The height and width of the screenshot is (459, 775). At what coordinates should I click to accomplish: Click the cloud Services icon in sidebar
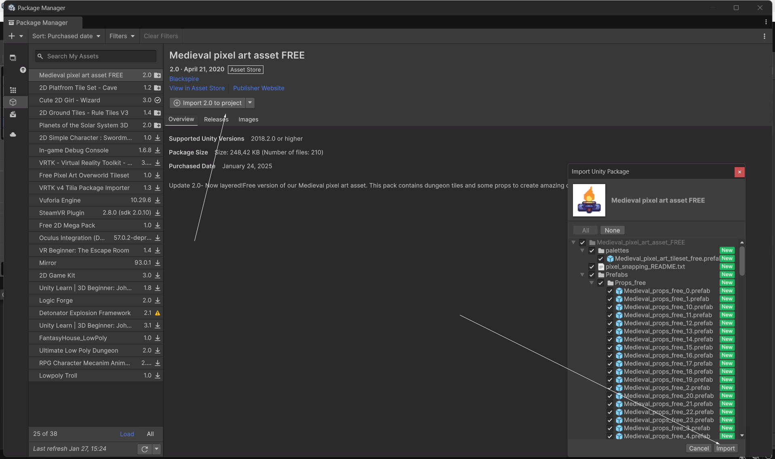[13, 134]
